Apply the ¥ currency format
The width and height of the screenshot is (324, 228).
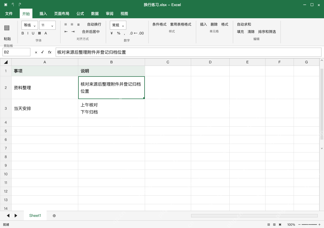tap(112, 33)
